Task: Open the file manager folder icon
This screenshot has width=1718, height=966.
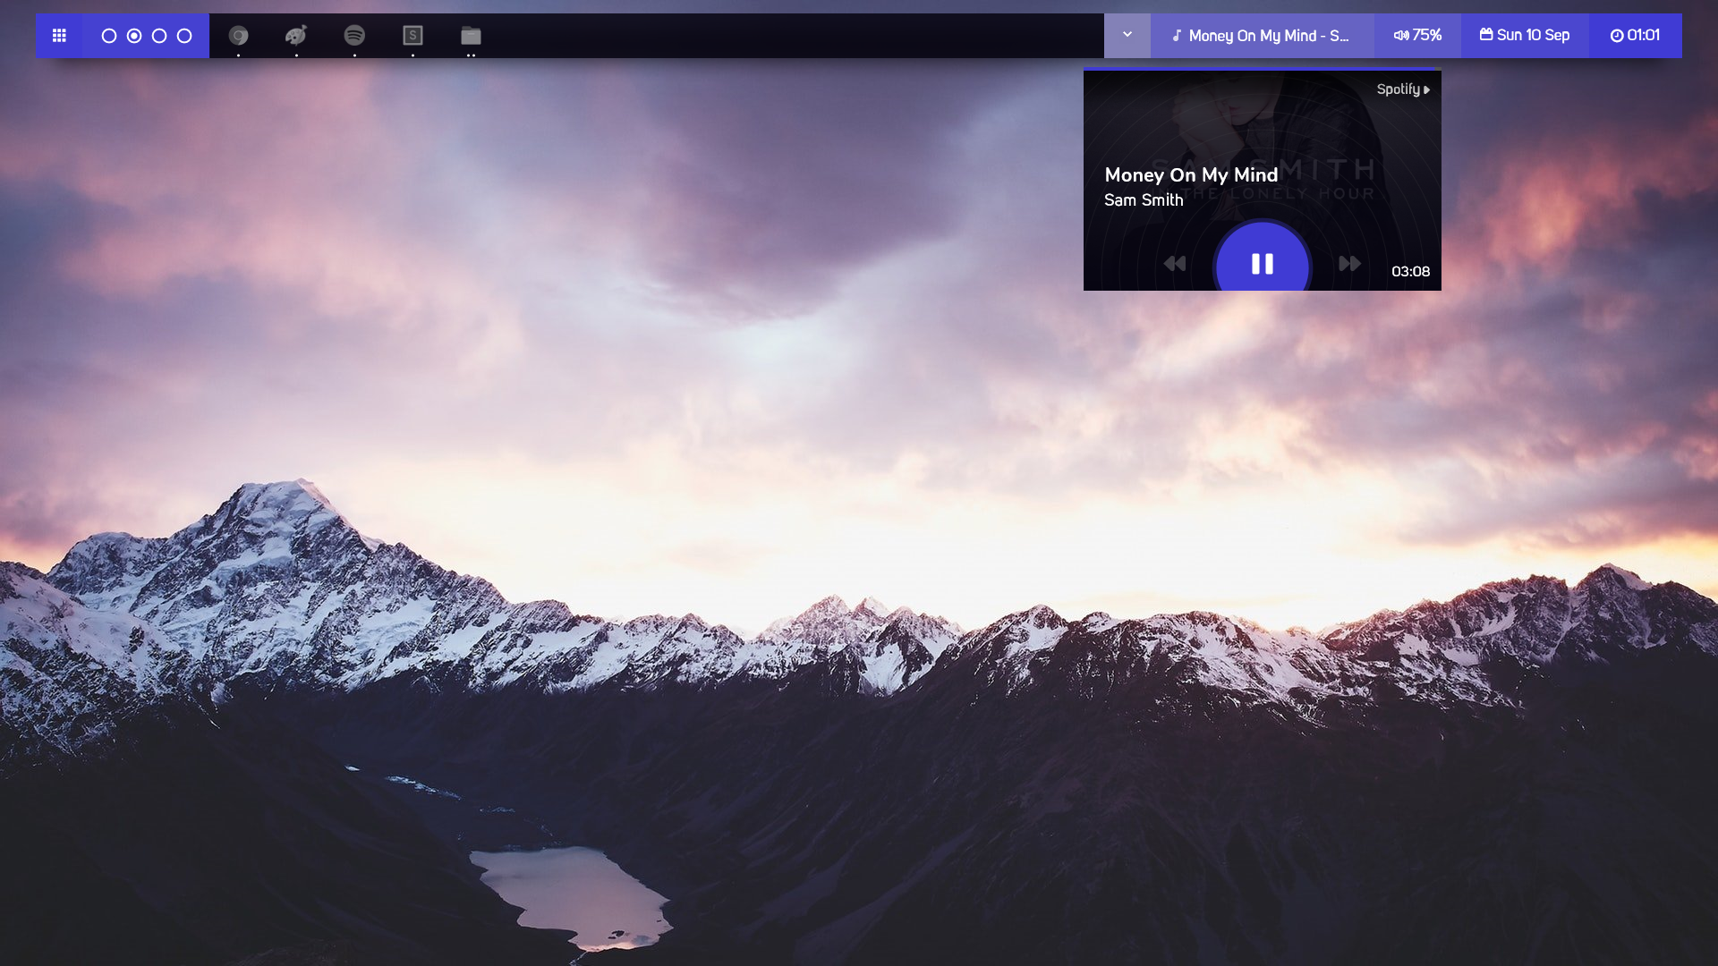Action: pyautogui.click(x=471, y=36)
